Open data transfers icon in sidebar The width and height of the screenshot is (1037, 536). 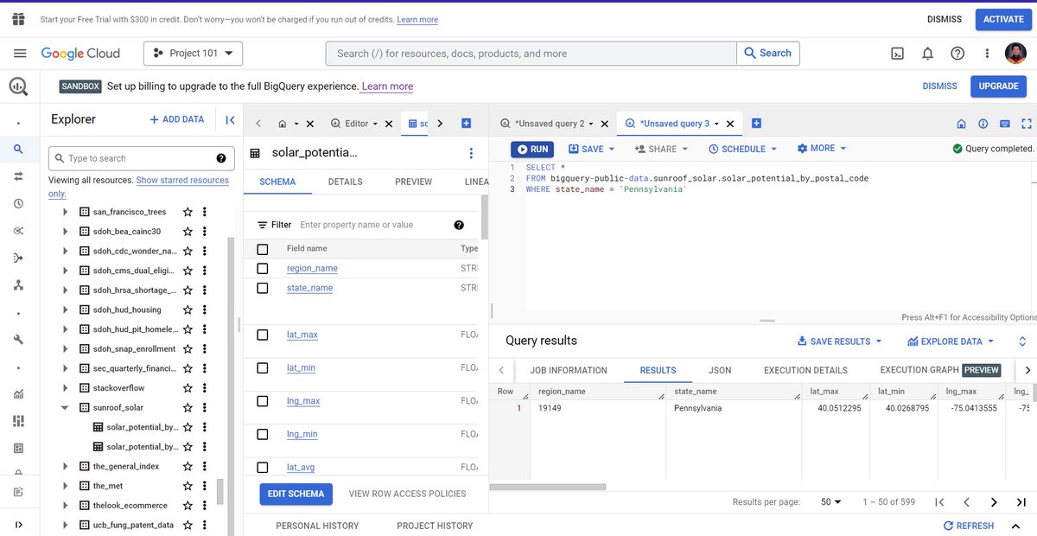pos(19,176)
